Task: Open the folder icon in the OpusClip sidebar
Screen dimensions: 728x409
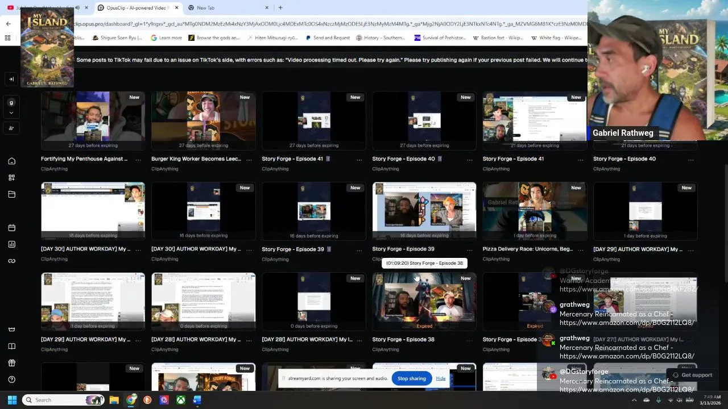Action: pos(11,194)
